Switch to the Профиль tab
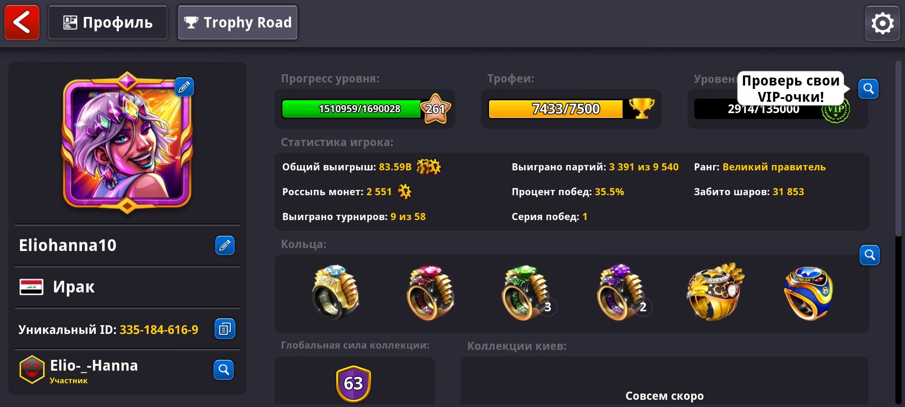This screenshot has height=407, width=905. [108, 23]
